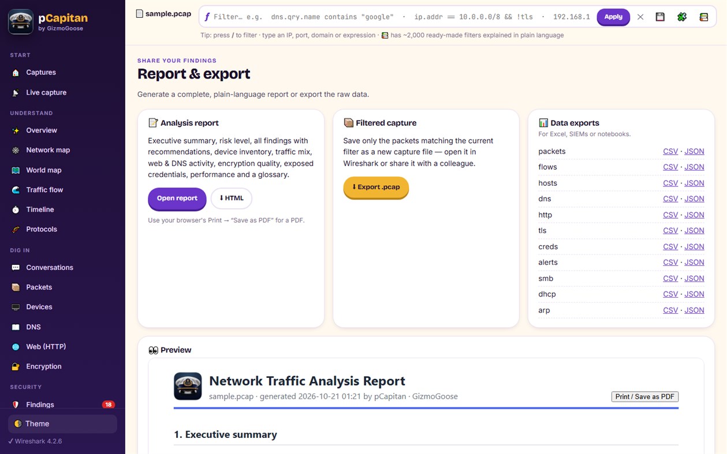Click the Print / Save as PDF button

coord(645,397)
